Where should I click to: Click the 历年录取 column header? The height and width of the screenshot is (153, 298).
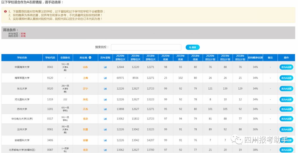click(105, 58)
